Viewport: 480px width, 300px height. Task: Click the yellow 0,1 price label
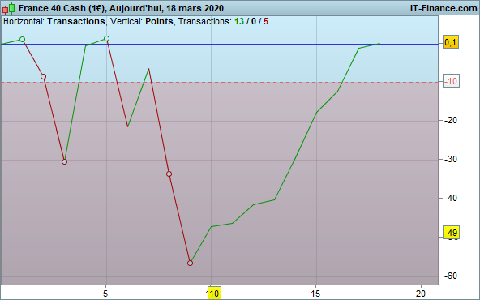point(451,42)
